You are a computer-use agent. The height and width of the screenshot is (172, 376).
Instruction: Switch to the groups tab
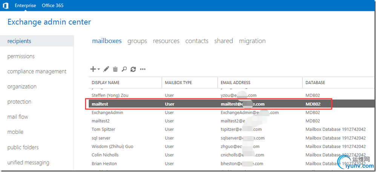pyautogui.click(x=137, y=41)
